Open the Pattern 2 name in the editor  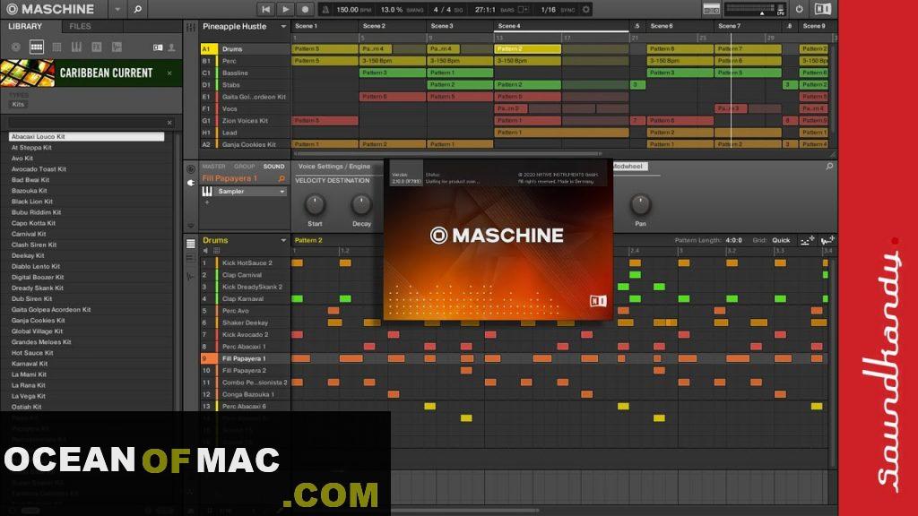(x=308, y=240)
